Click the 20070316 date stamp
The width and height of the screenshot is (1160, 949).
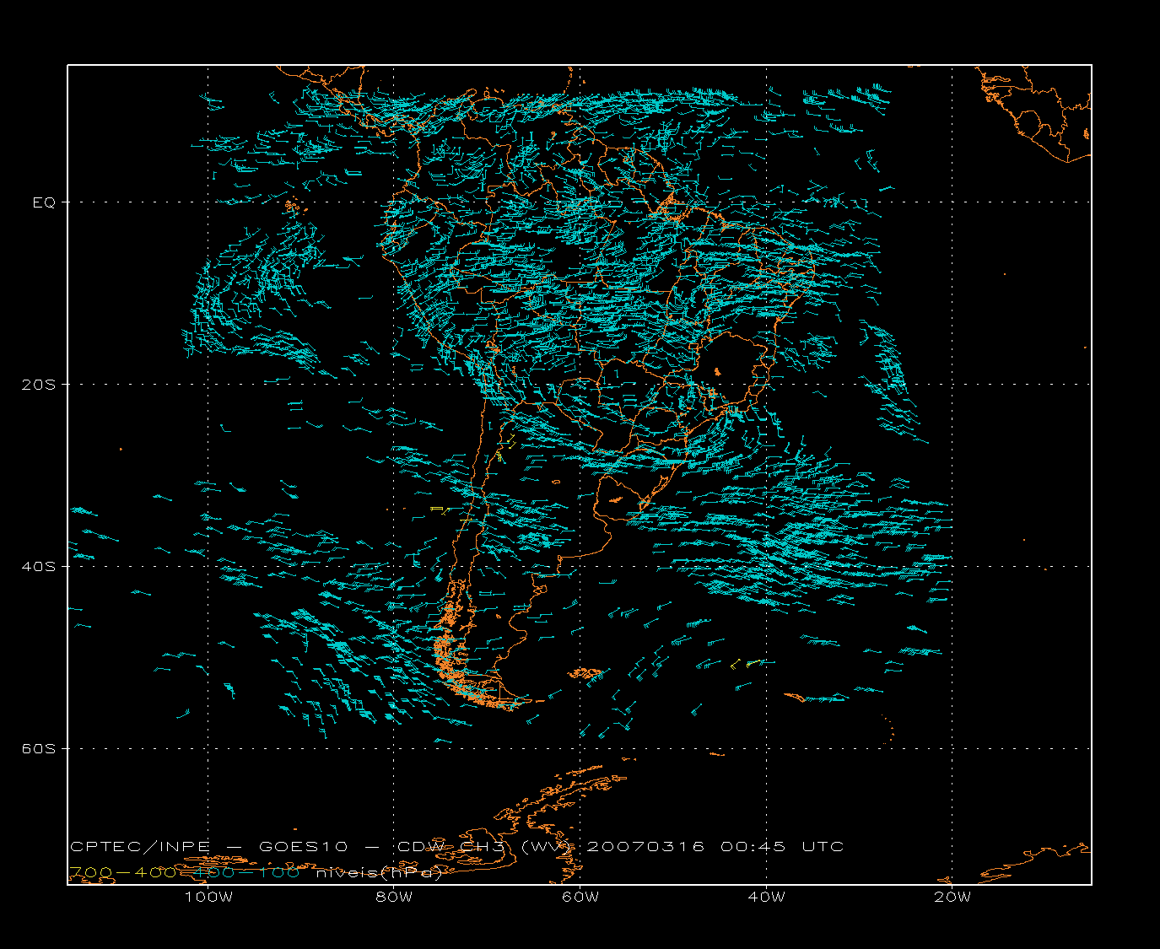pyautogui.click(x=645, y=847)
